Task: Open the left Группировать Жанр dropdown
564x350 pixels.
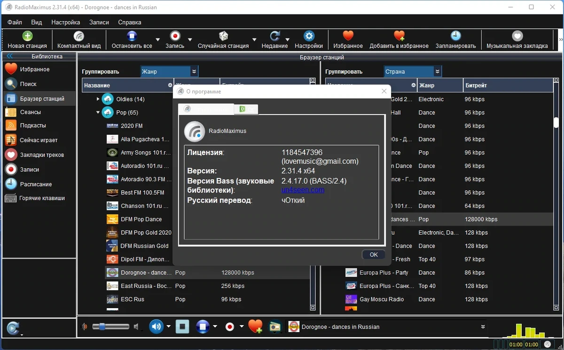Action: tap(170, 71)
